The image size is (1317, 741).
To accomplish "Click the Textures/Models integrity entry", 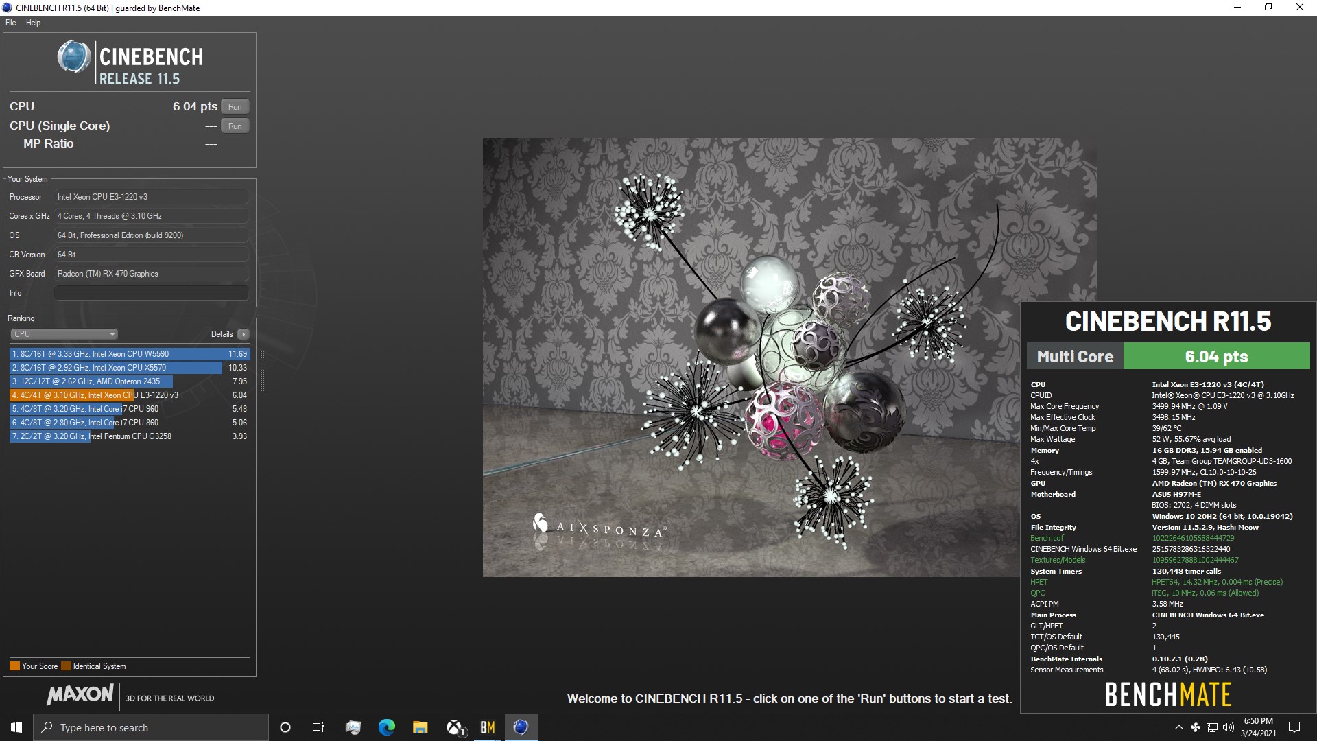I will (x=1058, y=561).
